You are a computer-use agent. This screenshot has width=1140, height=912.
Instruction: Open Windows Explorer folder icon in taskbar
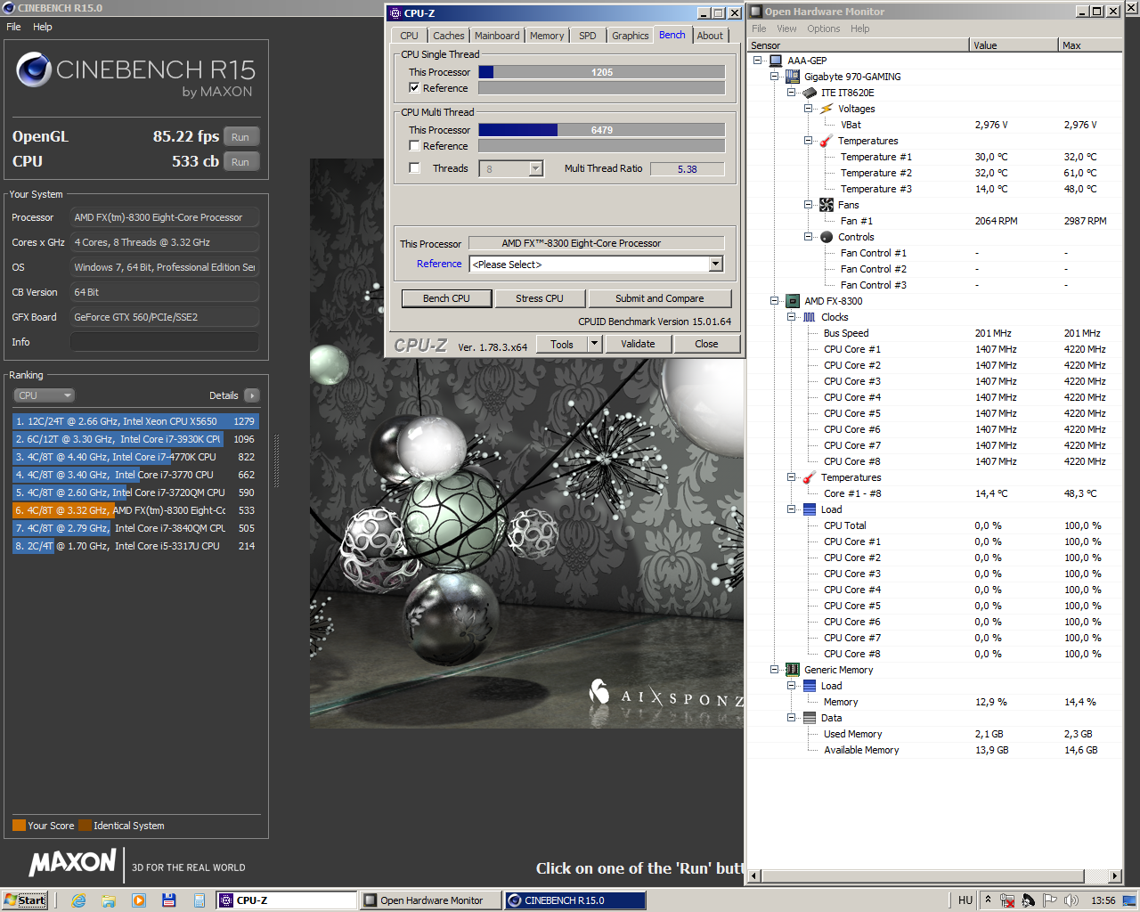(109, 900)
